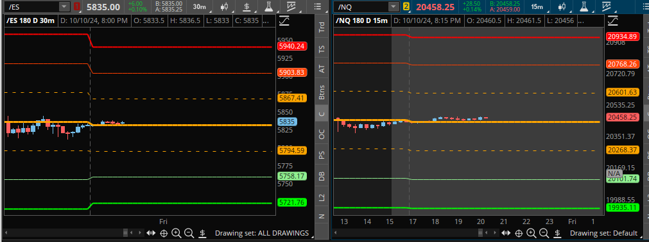Click the 20601.63 price bubble
The height and width of the screenshot is (242, 649).
(x=623, y=92)
